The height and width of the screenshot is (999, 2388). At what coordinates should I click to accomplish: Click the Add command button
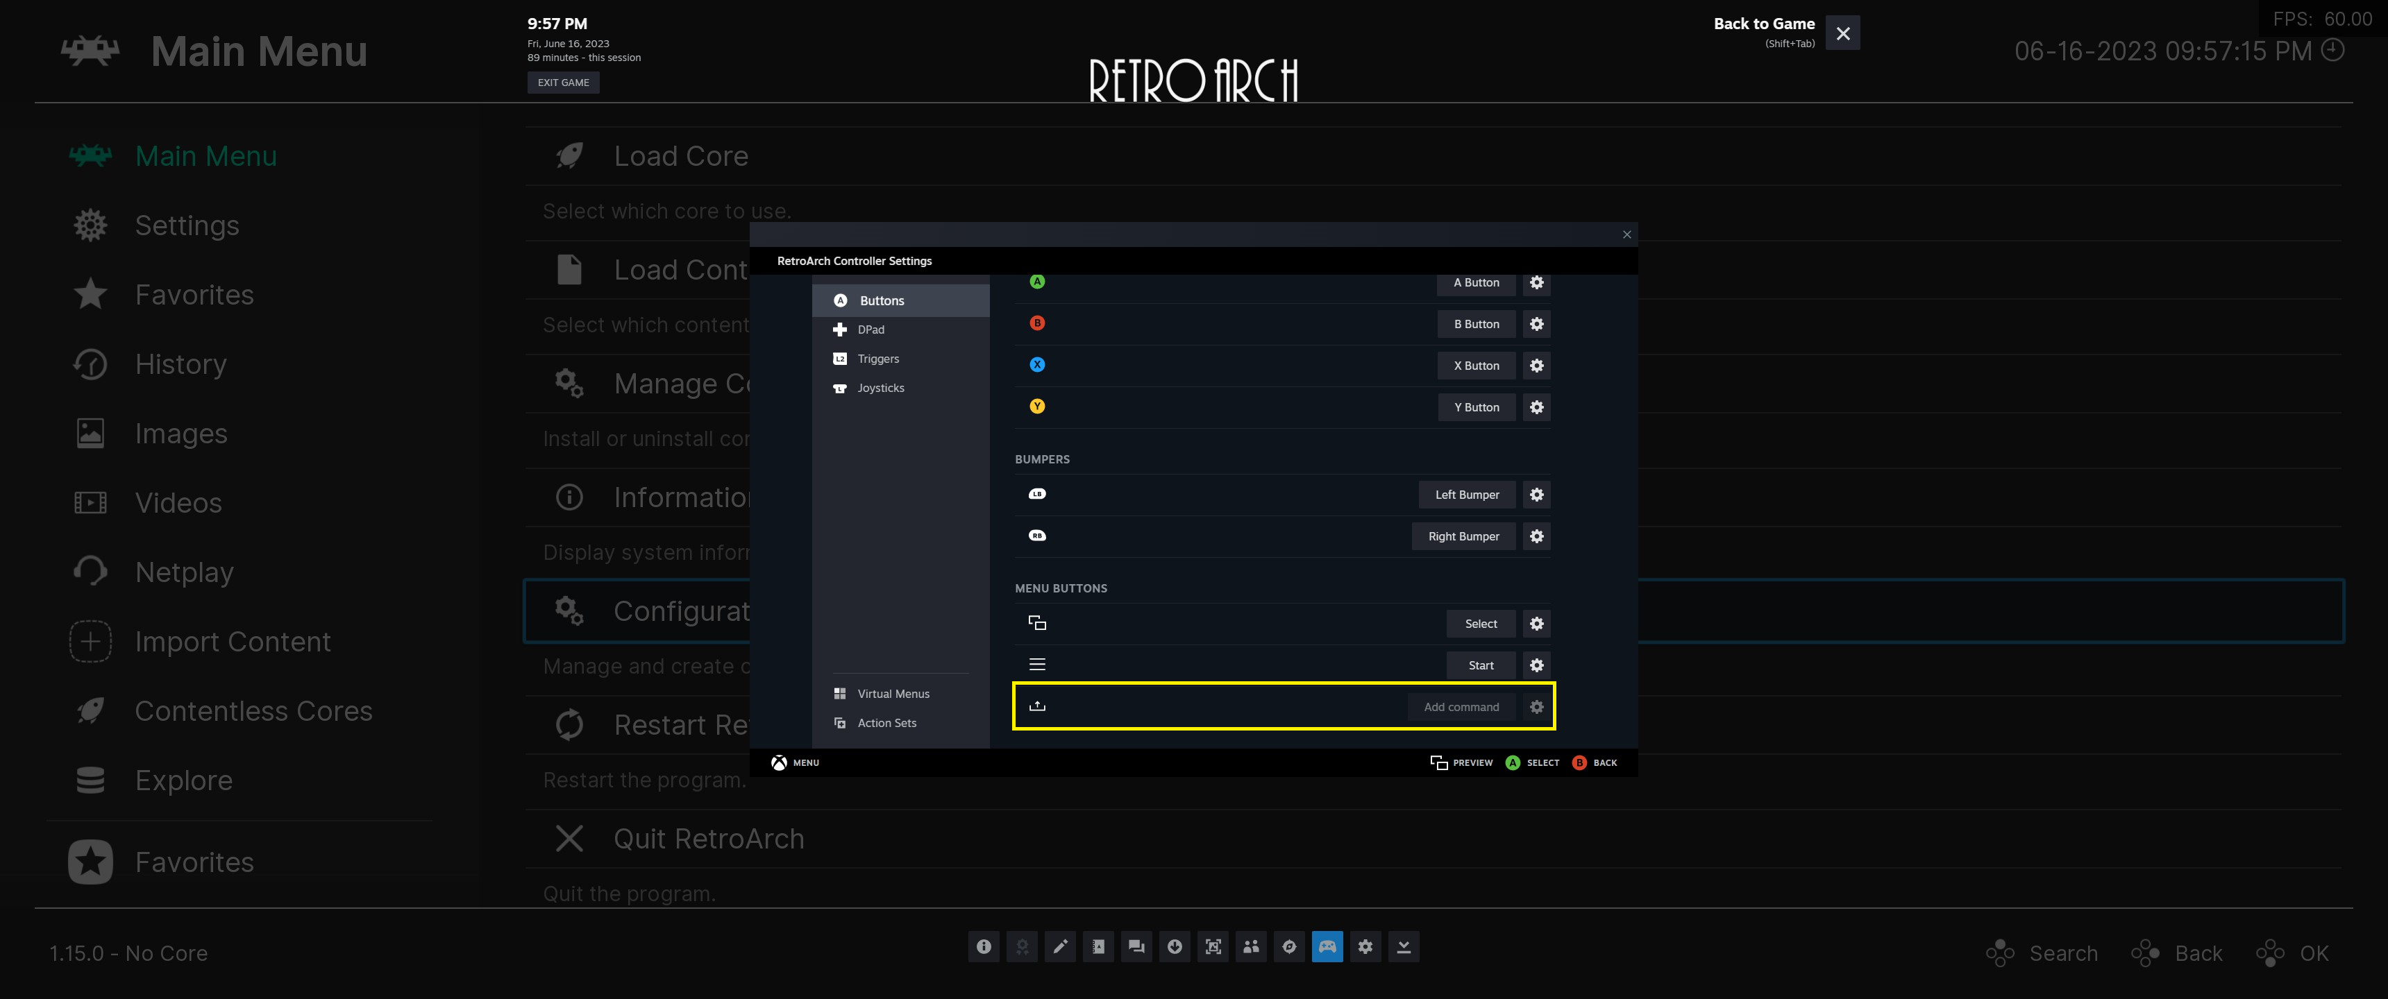[x=1461, y=707]
